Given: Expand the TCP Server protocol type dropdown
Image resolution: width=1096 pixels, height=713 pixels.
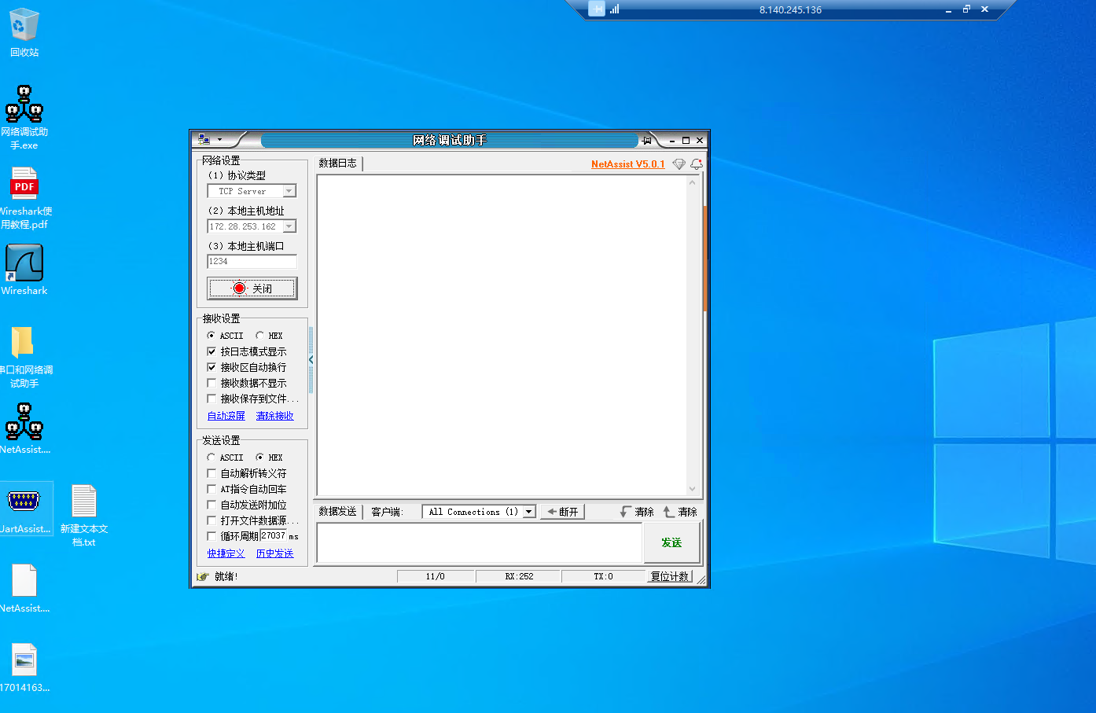Looking at the screenshot, I should (x=289, y=191).
